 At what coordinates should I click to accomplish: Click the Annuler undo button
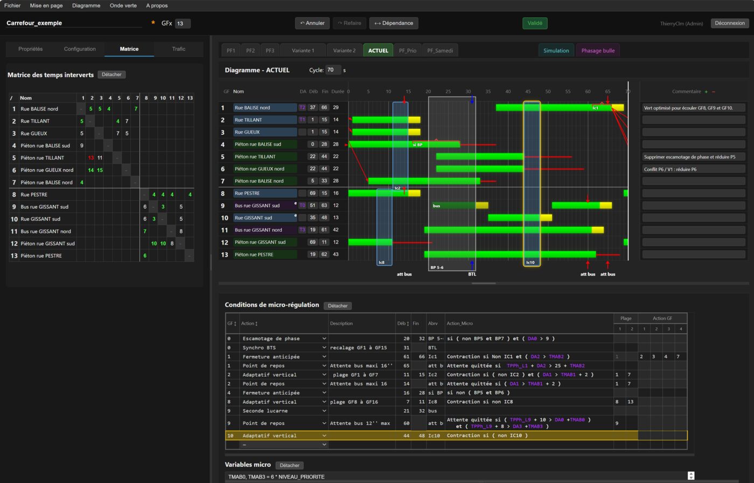(312, 23)
